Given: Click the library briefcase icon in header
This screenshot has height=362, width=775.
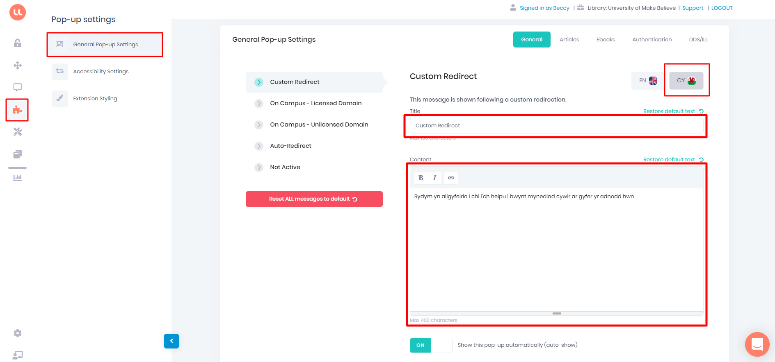Looking at the screenshot, I should (x=581, y=7).
